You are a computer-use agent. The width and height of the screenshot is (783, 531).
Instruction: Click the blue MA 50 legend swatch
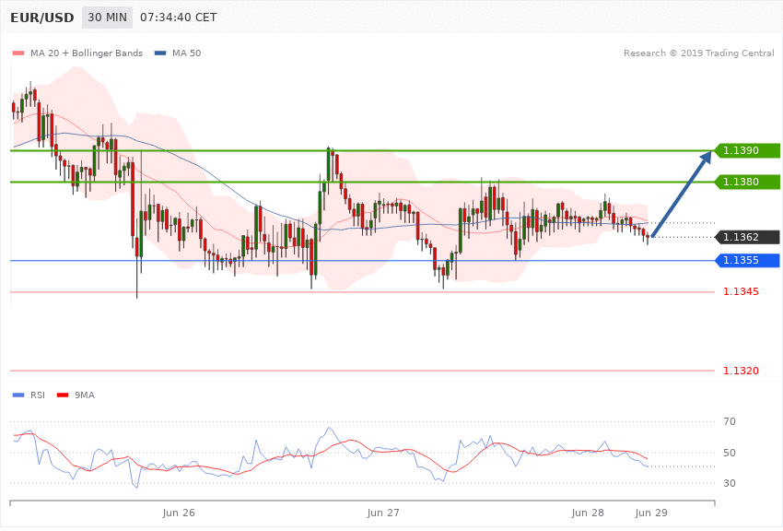click(160, 53)
